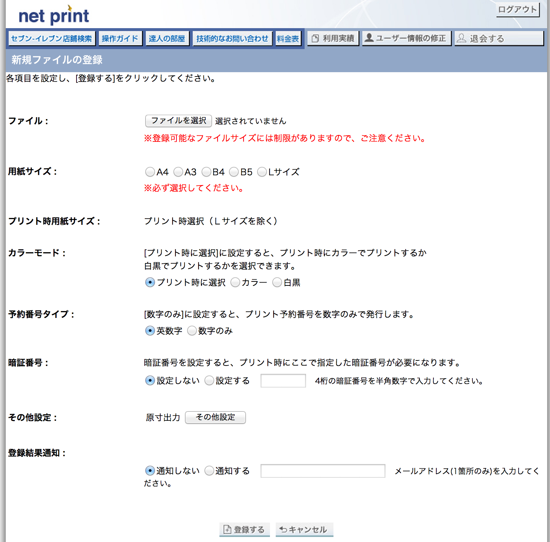Viewport: 550px width, 542px height.
Task: View 料金表 price list
Action: tap(288, 39)
